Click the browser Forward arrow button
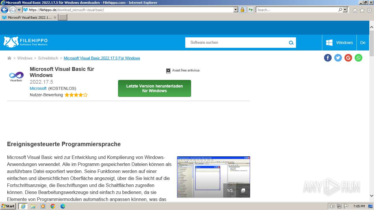The image size is (374, 210). 13,10
